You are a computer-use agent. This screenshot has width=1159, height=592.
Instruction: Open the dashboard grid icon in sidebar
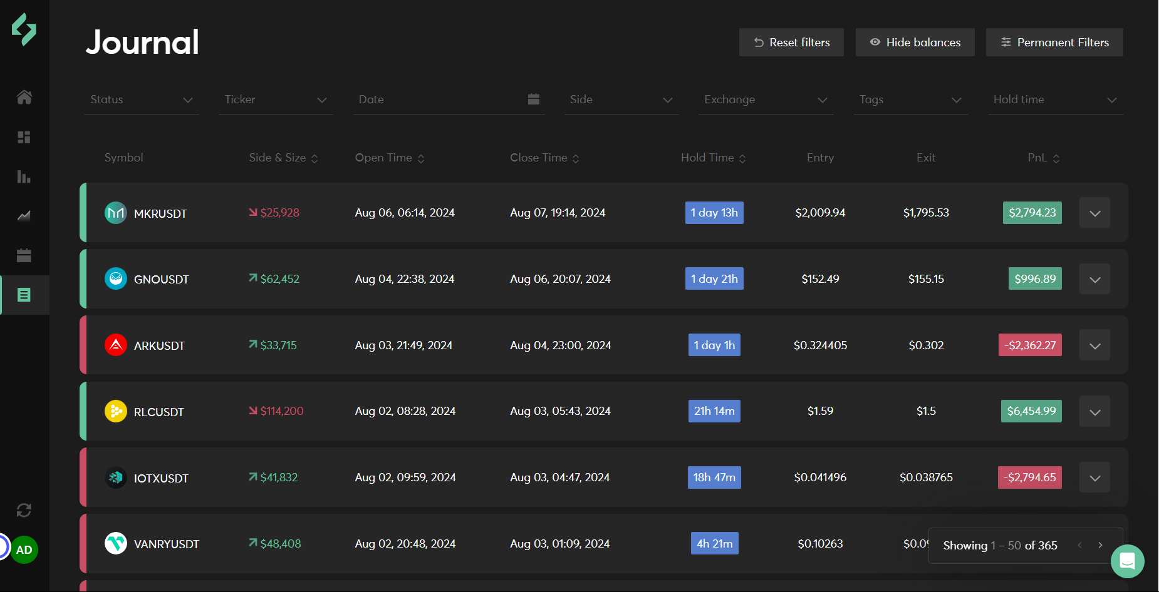(24, 137)
